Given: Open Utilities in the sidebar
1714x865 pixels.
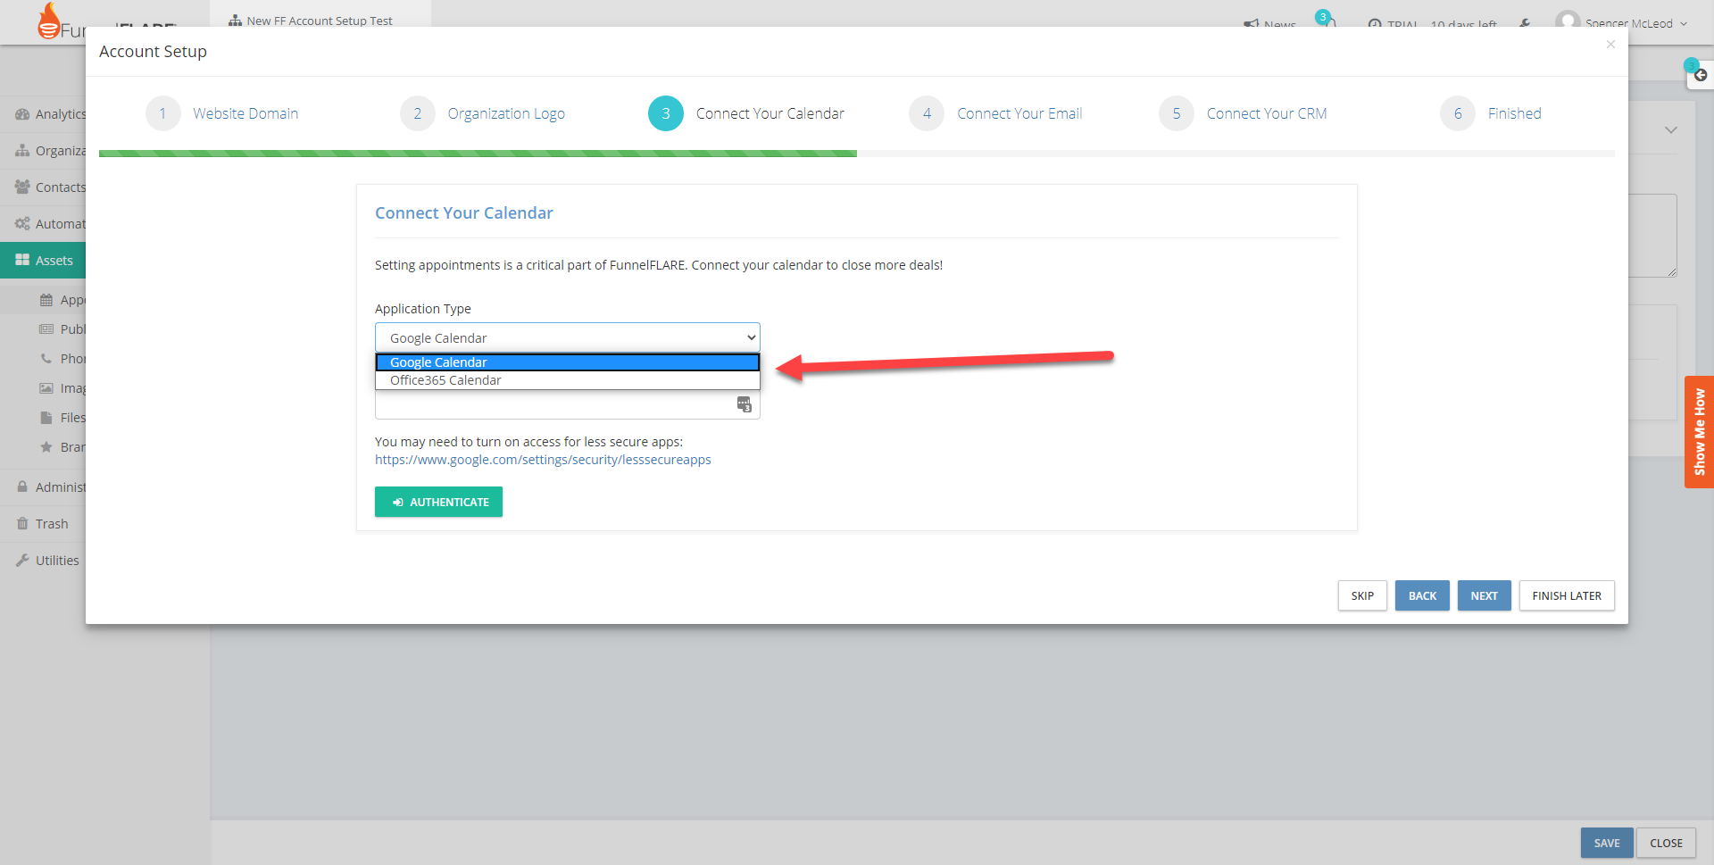Looking at the screenshot, I should tap(43, 561).
